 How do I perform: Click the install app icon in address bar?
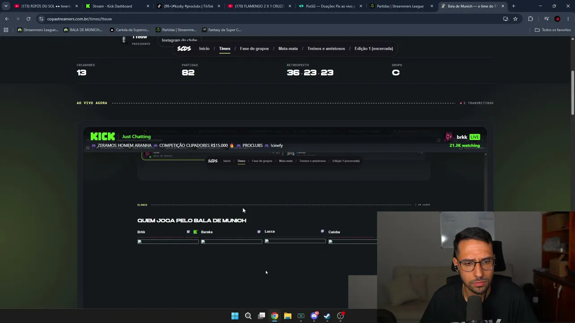coord(506,19)
